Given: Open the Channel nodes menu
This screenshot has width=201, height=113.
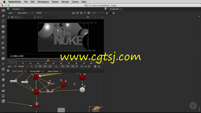Looking at the screenshot, I should tap(3, 27).
